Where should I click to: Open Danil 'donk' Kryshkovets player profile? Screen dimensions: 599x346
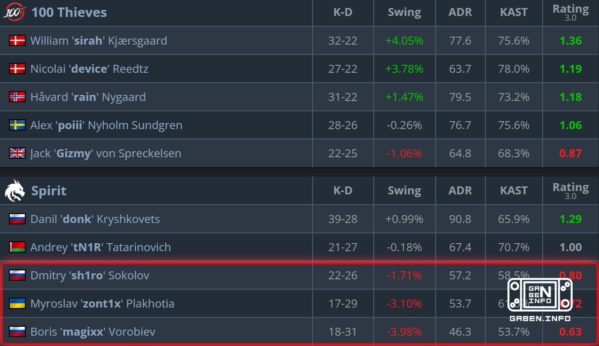pos(95,219)
